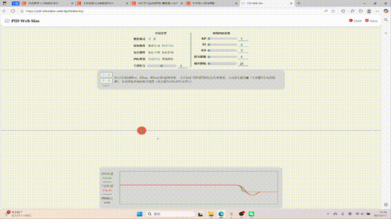Screen dimensions: 391x219
Task: Open the sidebar settings gear icon
Action: pos(386,204)
